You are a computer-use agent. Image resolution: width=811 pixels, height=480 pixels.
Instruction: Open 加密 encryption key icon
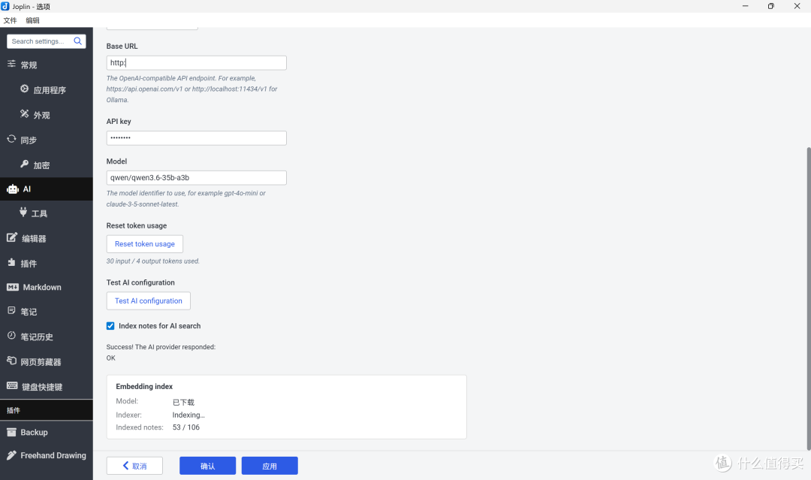tap(24, 164)
